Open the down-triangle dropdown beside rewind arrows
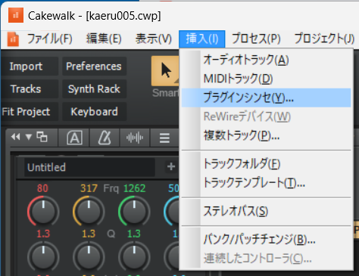 click(x=29, y=137)
